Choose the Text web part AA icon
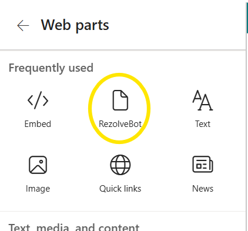248x231 pixels. point(203,100)
